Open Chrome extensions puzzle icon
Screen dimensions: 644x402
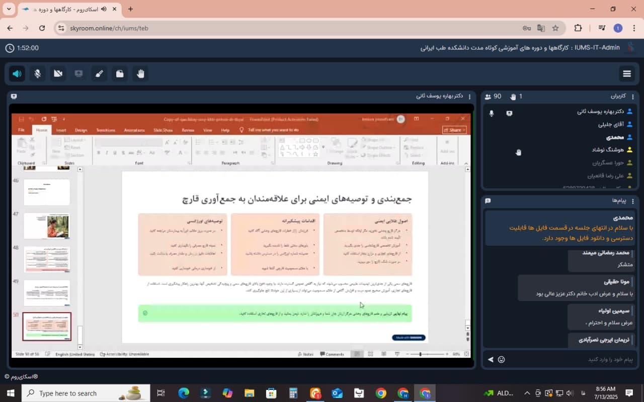578,28
